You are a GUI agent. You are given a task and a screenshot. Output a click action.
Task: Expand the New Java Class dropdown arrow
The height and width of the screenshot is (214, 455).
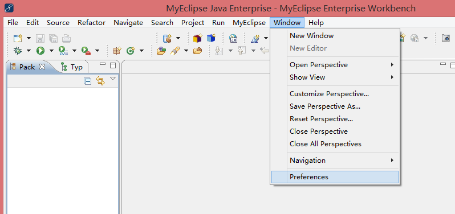tap(141, 51)
